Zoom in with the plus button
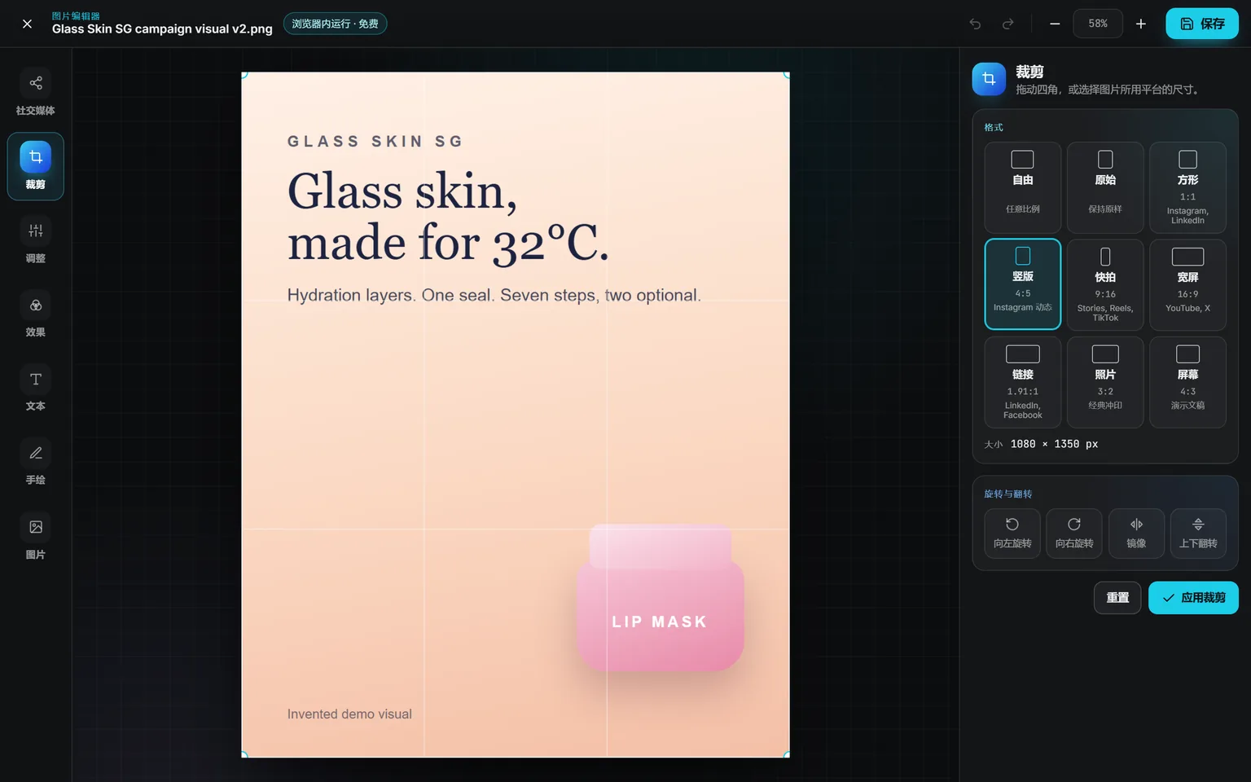This screenshot has width=1251, height=782. [1141, 24]
